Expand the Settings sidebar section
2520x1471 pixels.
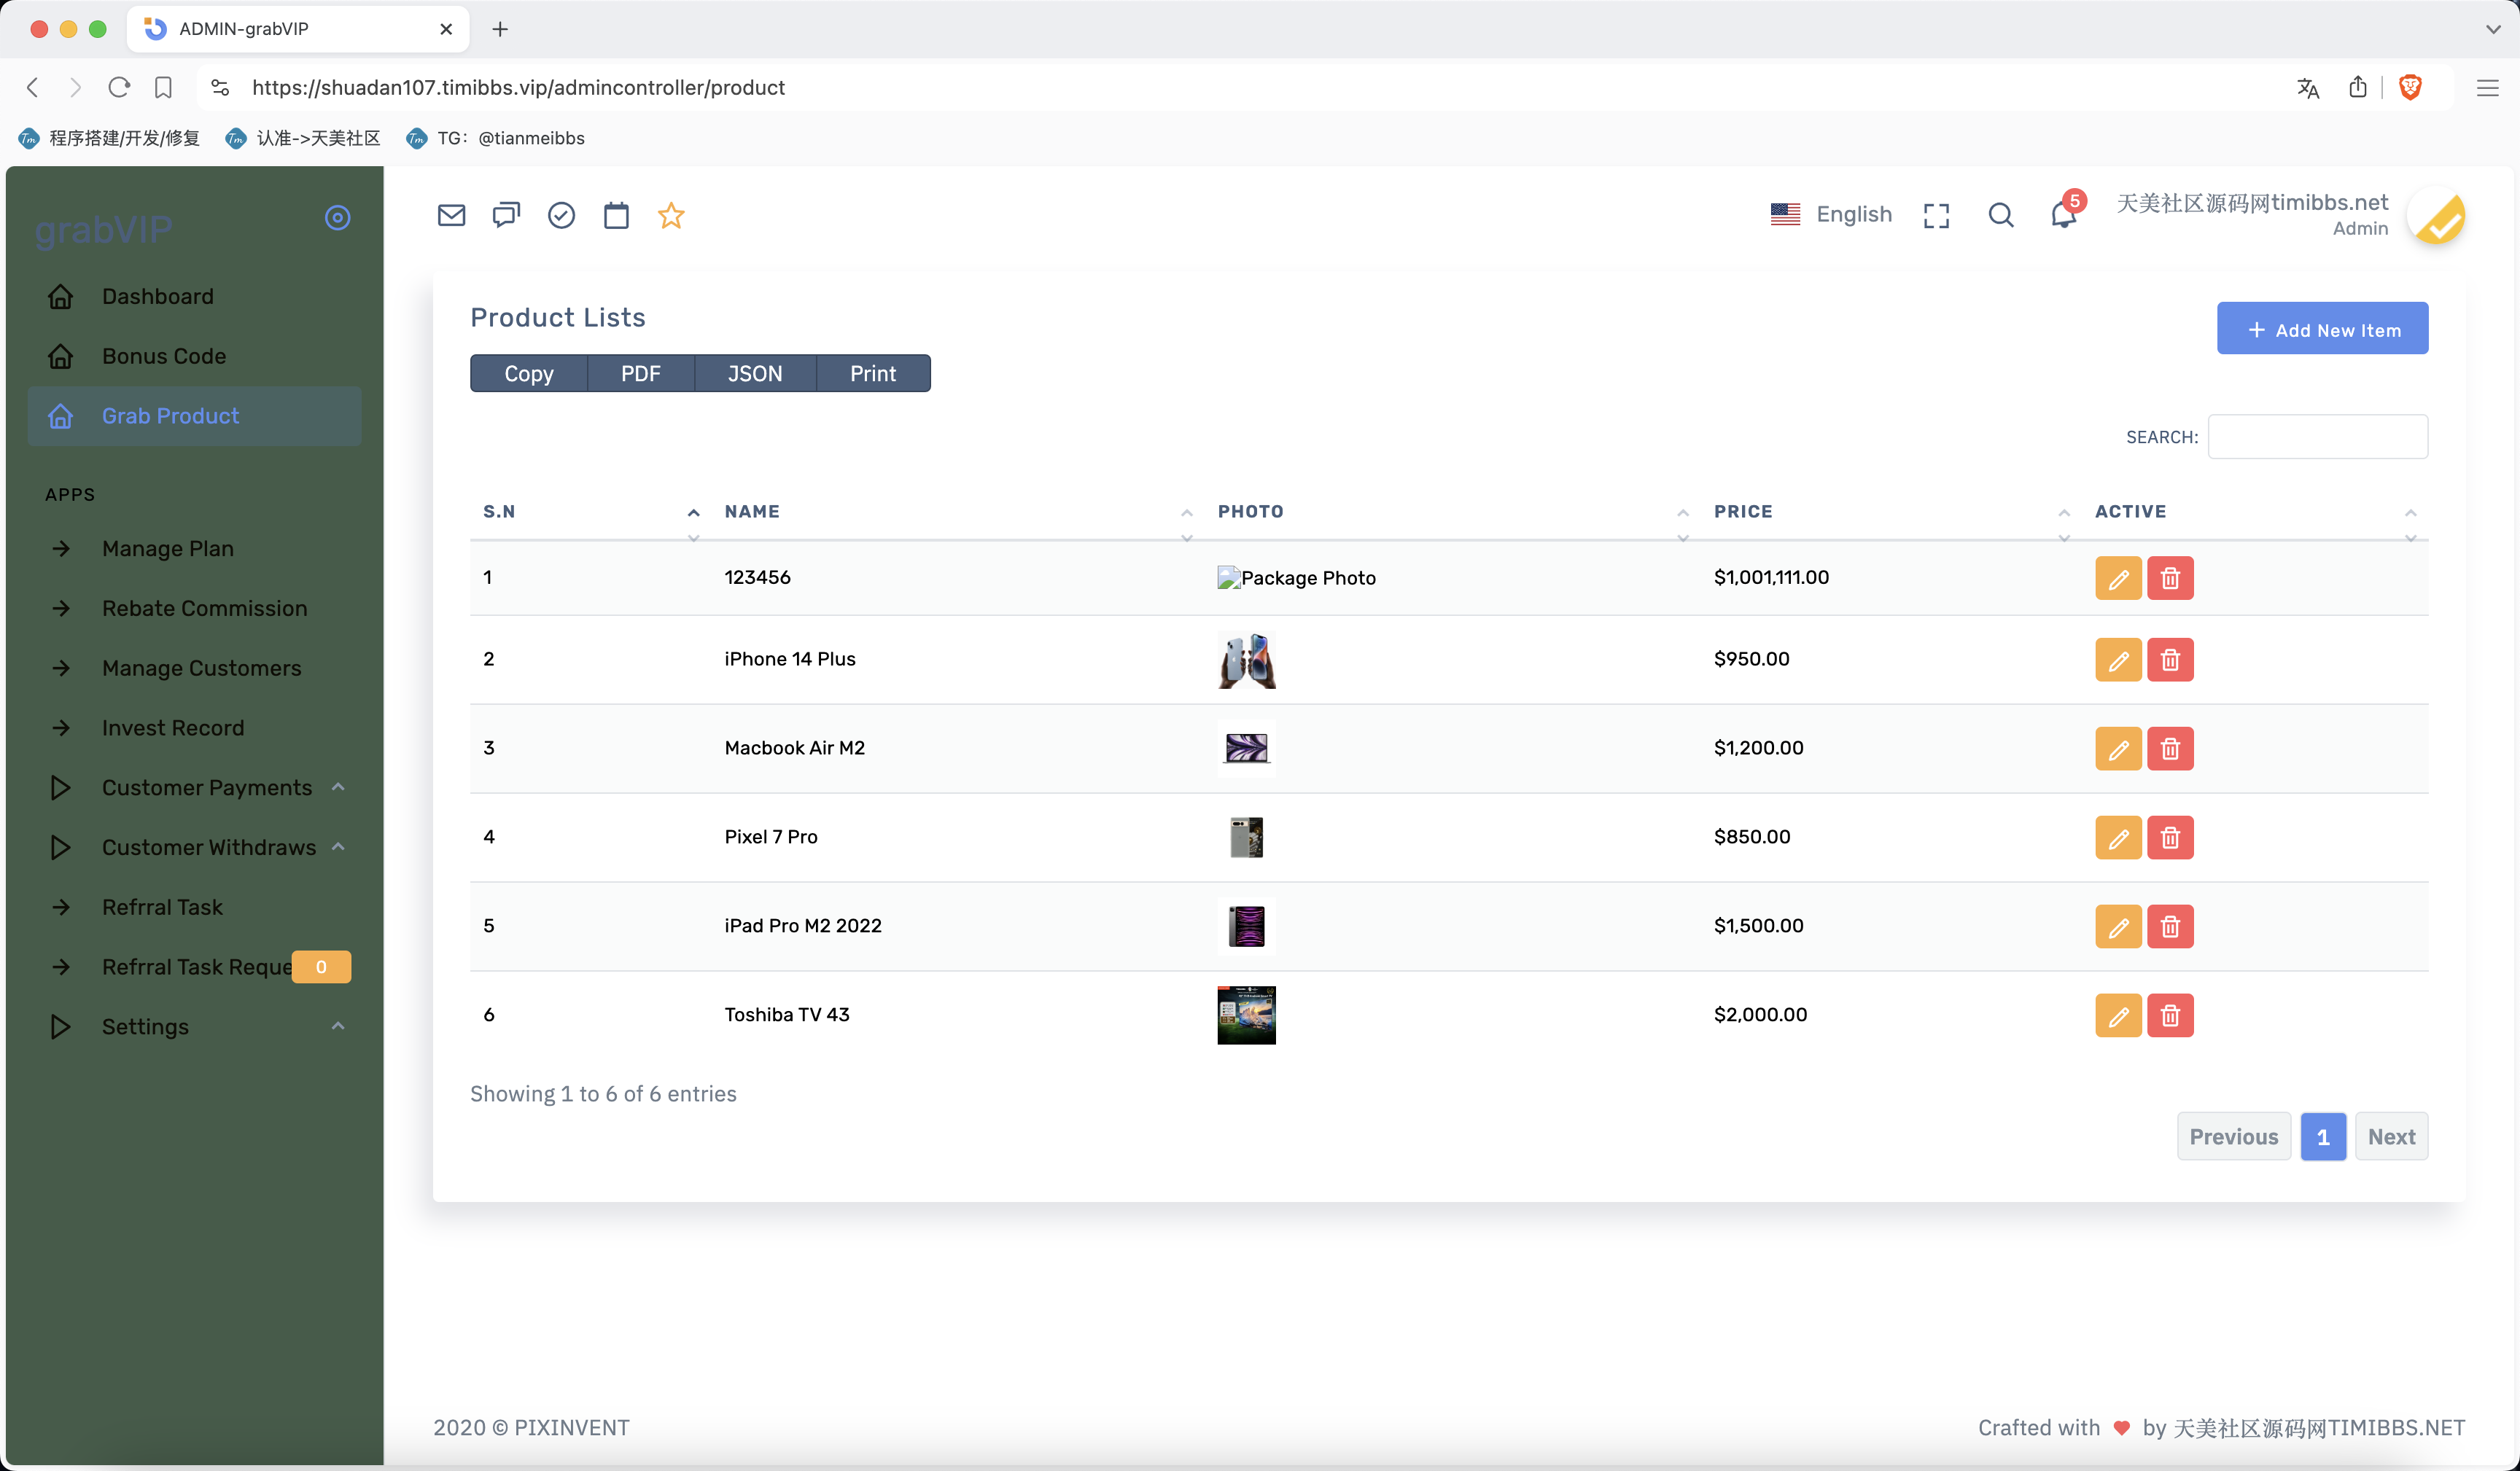point(145,1027)
